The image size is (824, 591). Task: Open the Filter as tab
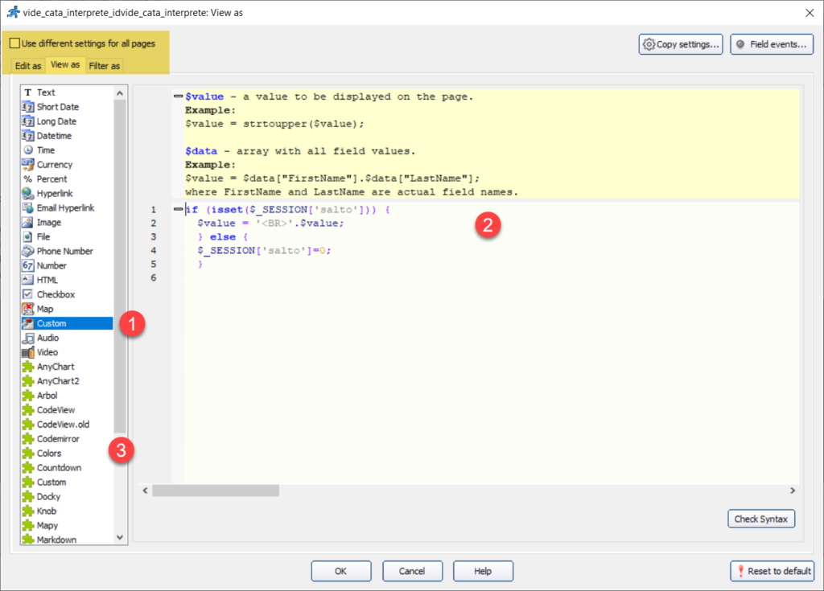click(105, 66)
